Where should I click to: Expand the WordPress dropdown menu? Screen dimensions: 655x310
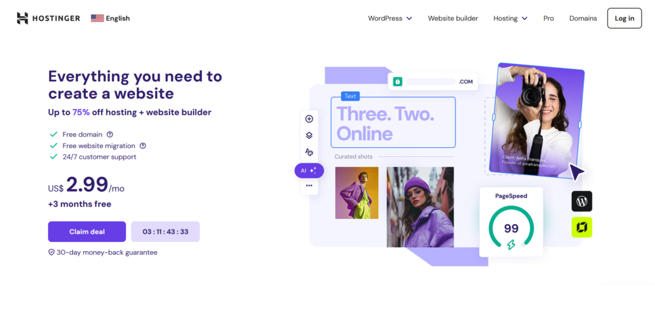click(390, 19)
